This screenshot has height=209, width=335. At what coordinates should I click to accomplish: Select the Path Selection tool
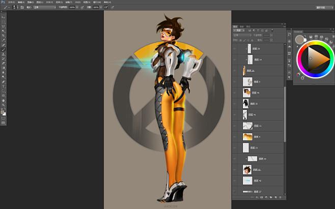[3, 91]
